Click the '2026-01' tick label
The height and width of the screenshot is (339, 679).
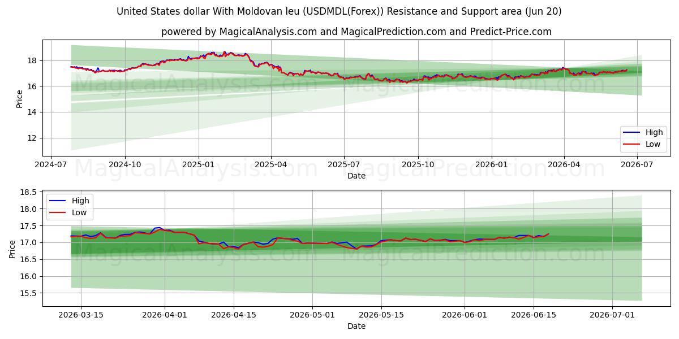[492, 164]
